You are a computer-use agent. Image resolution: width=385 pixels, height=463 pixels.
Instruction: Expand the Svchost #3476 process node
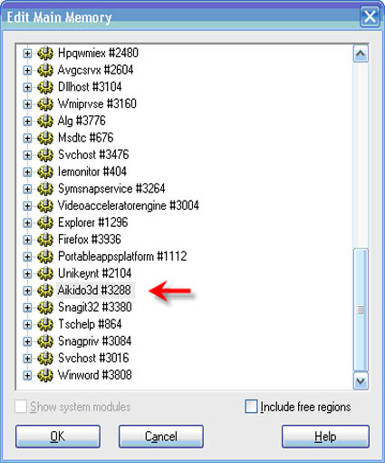(27, 155)
